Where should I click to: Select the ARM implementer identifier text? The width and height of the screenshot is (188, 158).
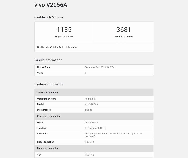click(x=113, y=134)
